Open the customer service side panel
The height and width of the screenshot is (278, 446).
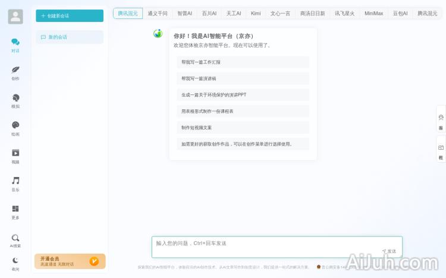tap(441, 121)
